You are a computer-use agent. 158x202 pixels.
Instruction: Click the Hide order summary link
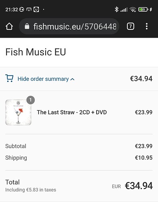click(43, 79)
